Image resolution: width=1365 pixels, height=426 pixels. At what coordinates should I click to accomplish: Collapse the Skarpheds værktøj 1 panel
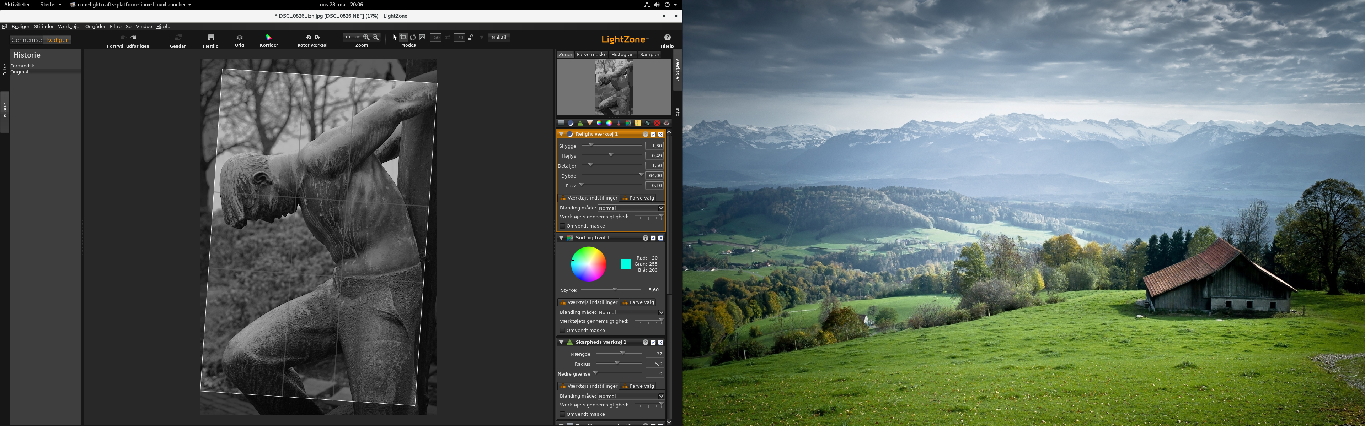[562, 342]
